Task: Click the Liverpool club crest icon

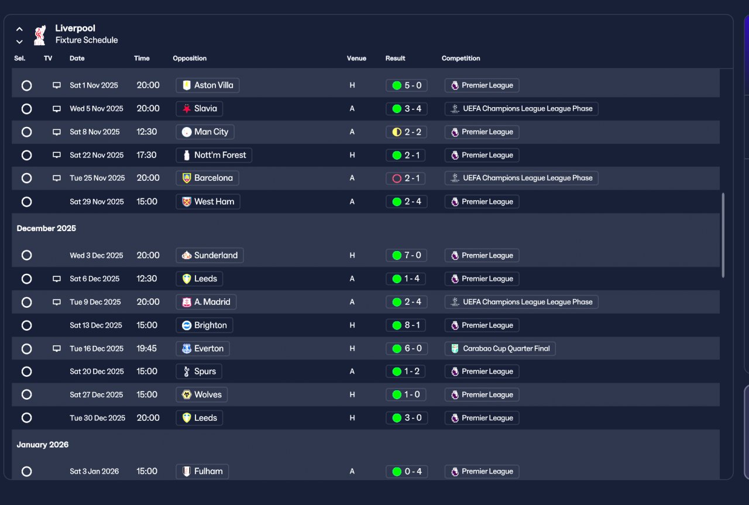Action: 40,35
